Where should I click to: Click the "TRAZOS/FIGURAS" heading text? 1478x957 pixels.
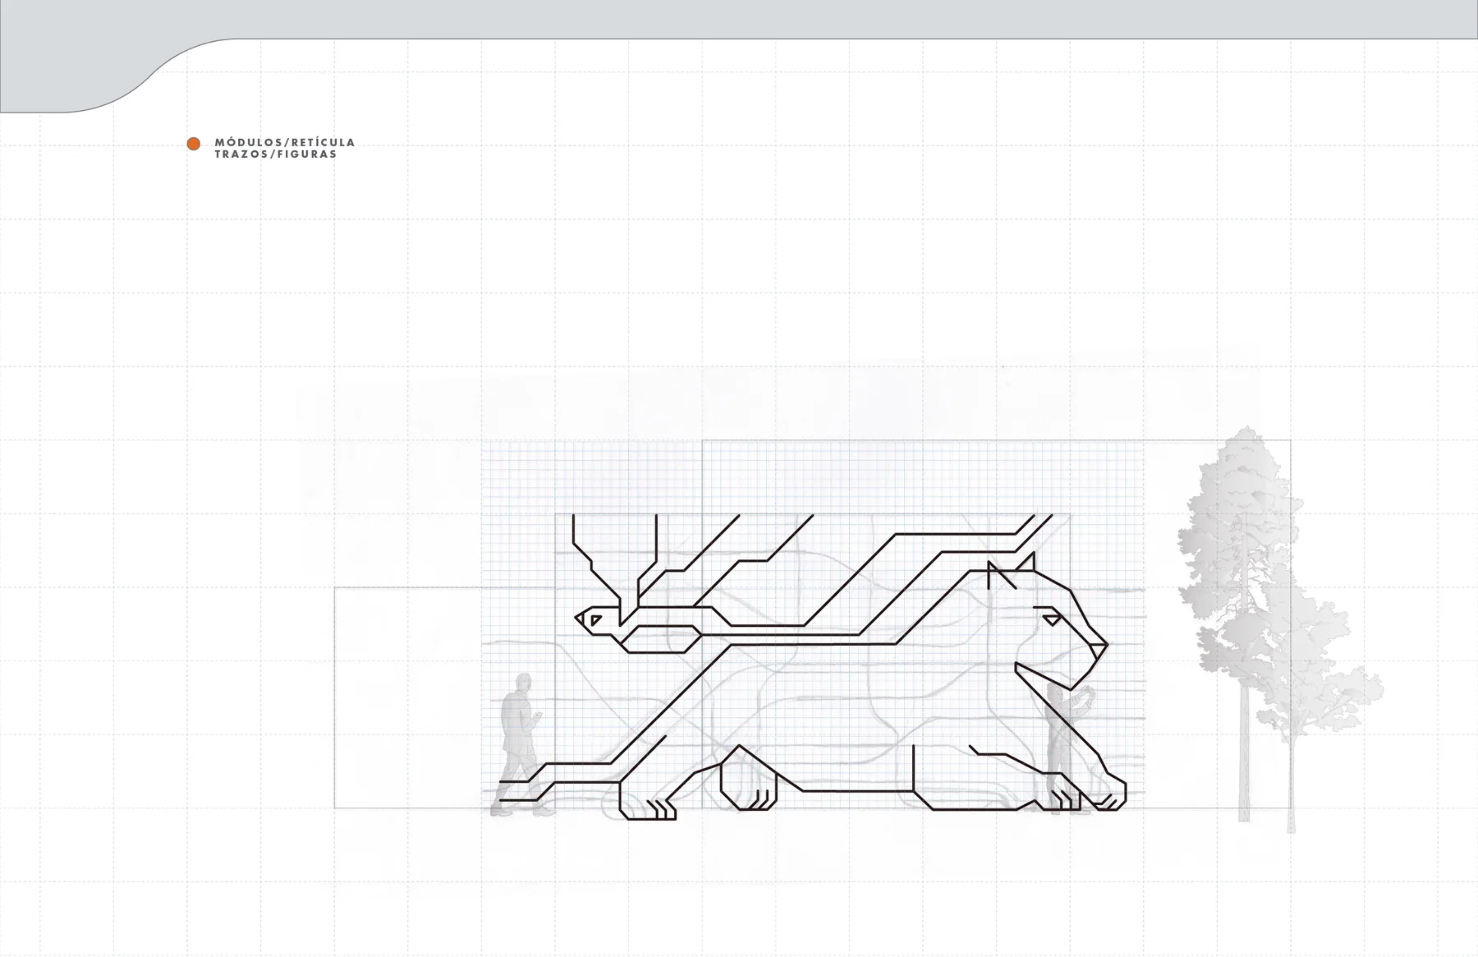[276, 154]
